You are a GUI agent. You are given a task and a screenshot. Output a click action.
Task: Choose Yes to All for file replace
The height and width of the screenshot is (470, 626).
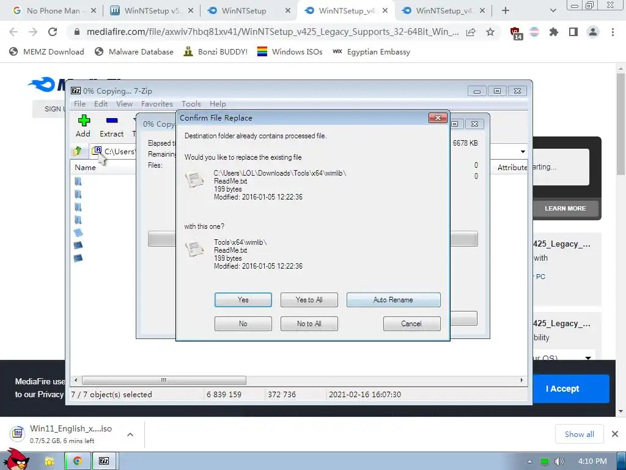(309, 300)
